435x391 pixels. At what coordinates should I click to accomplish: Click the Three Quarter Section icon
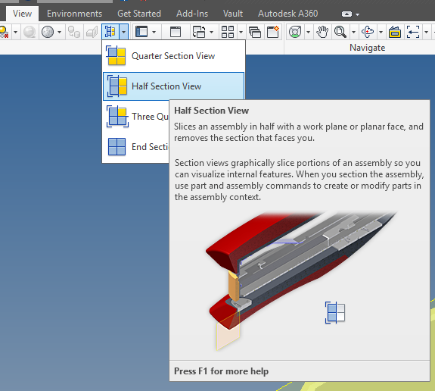point(117,116)
